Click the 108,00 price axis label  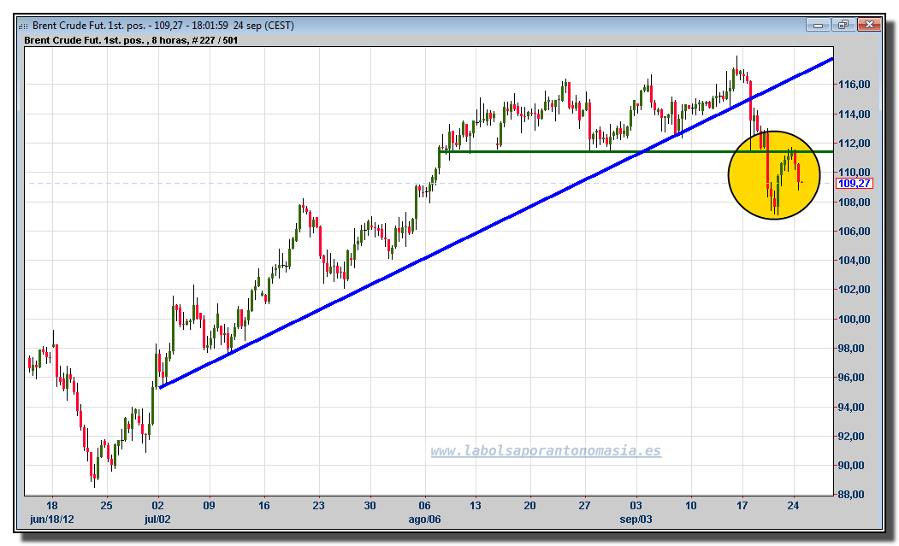(x=855, y=203)
